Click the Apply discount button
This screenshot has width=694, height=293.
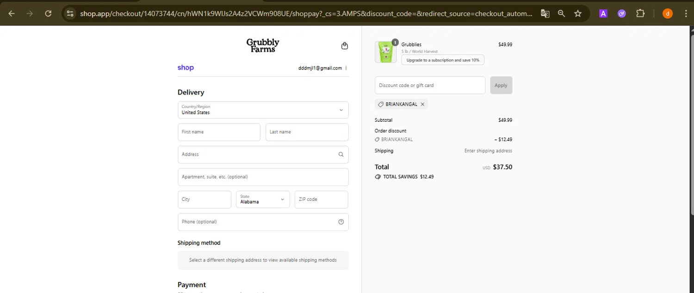click(x=501, y=85)
